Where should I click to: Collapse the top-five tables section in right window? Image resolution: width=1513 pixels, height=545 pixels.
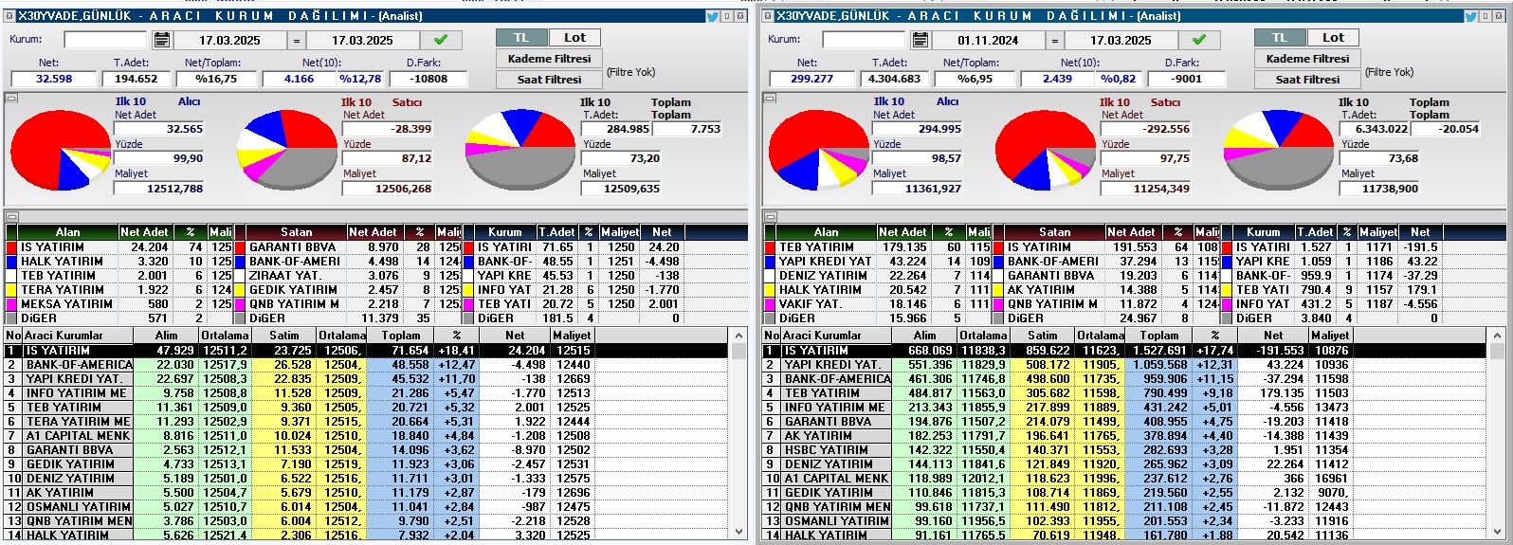769,216
